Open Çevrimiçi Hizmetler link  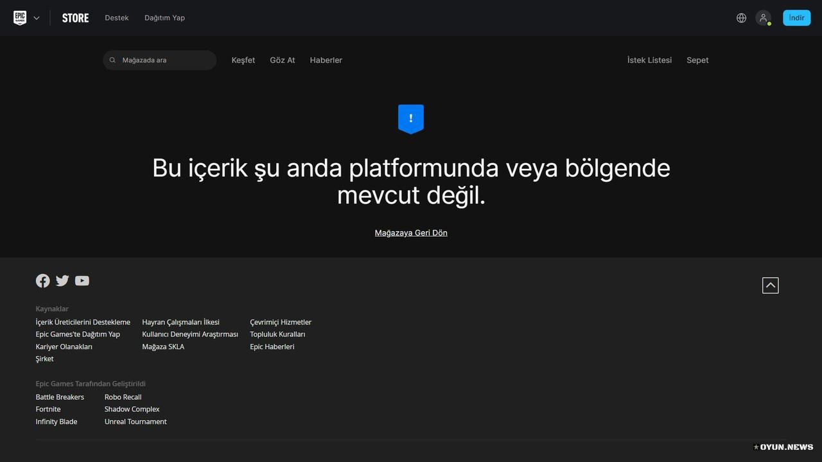click(x=281, y=322)
